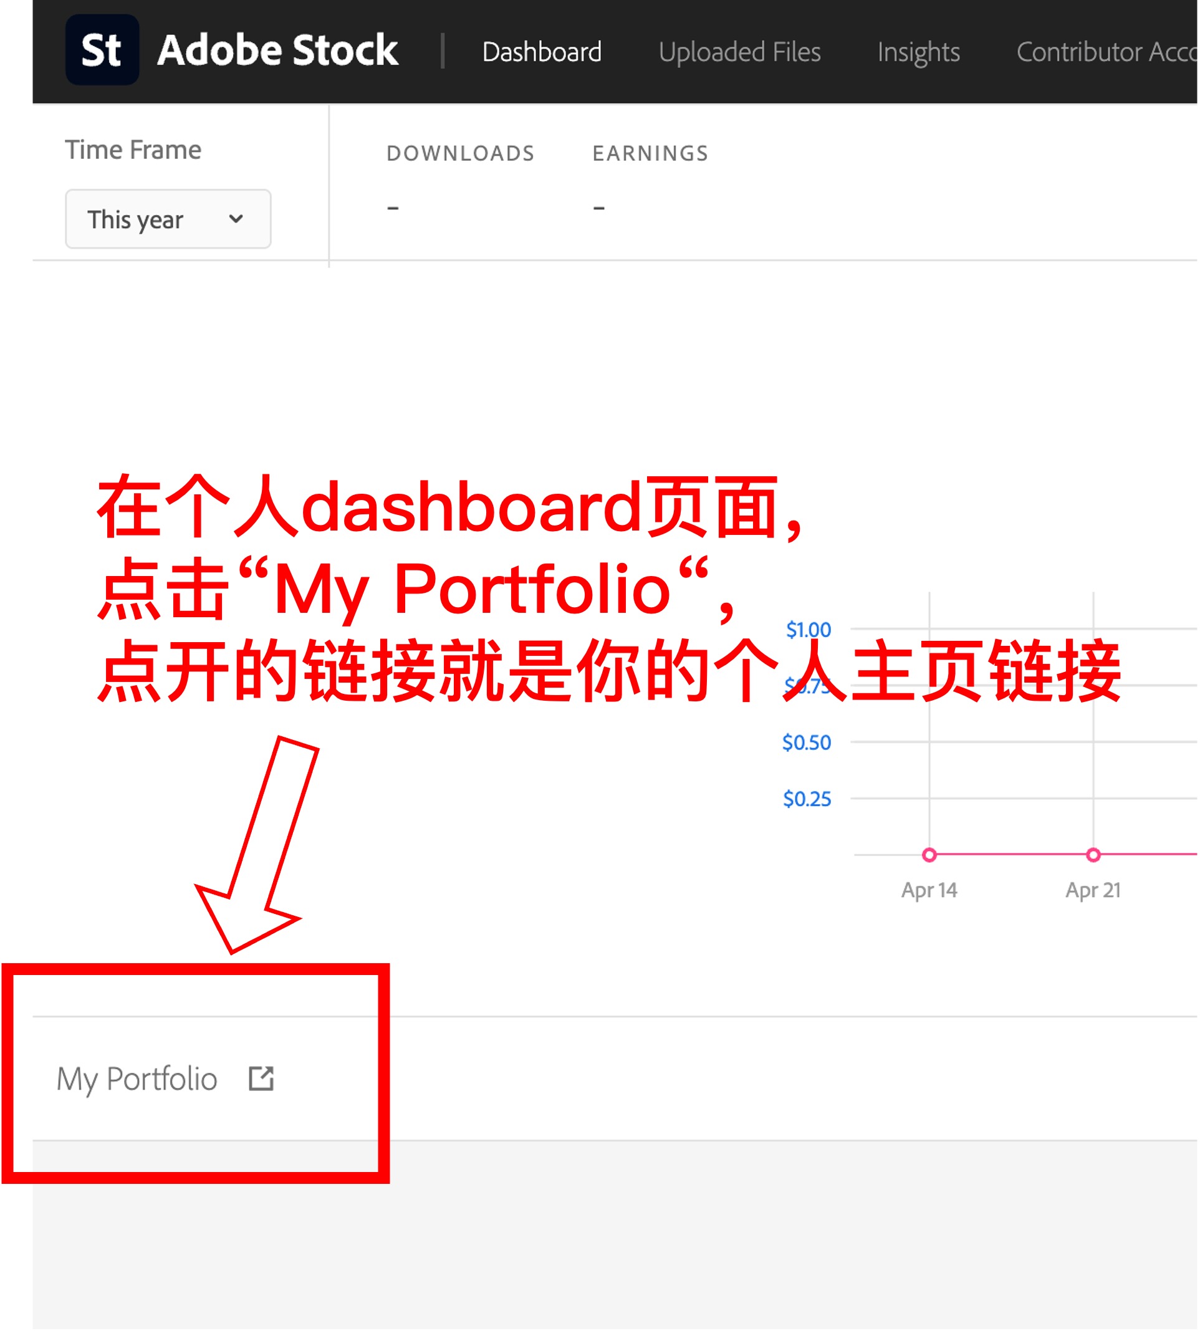This screenshot has width=1200, height=1331.
Task: Select the EARNINGS metric header
Action: click(651, 153)
